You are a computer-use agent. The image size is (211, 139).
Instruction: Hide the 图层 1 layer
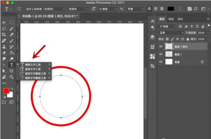point(161,54)
